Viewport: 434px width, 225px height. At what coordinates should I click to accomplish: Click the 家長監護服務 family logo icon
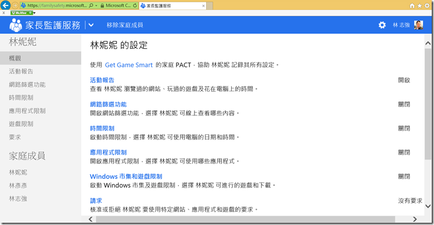click(x=16, y=25)
